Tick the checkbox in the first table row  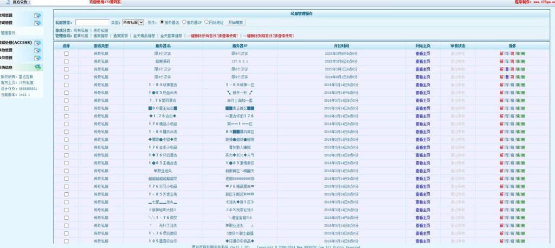click(x=66, y=54)
